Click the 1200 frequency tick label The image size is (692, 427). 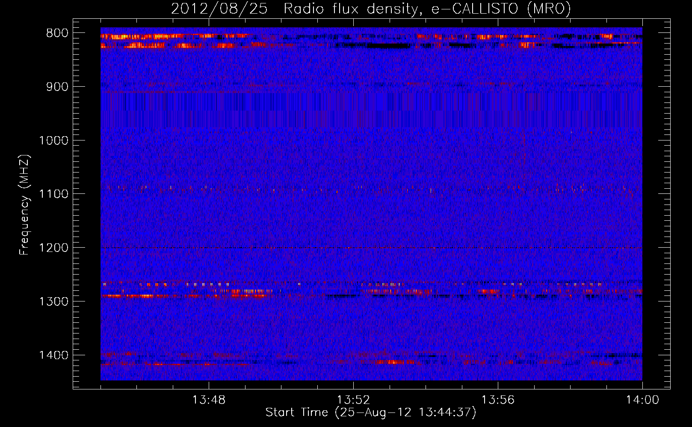[x=54, y=248]
